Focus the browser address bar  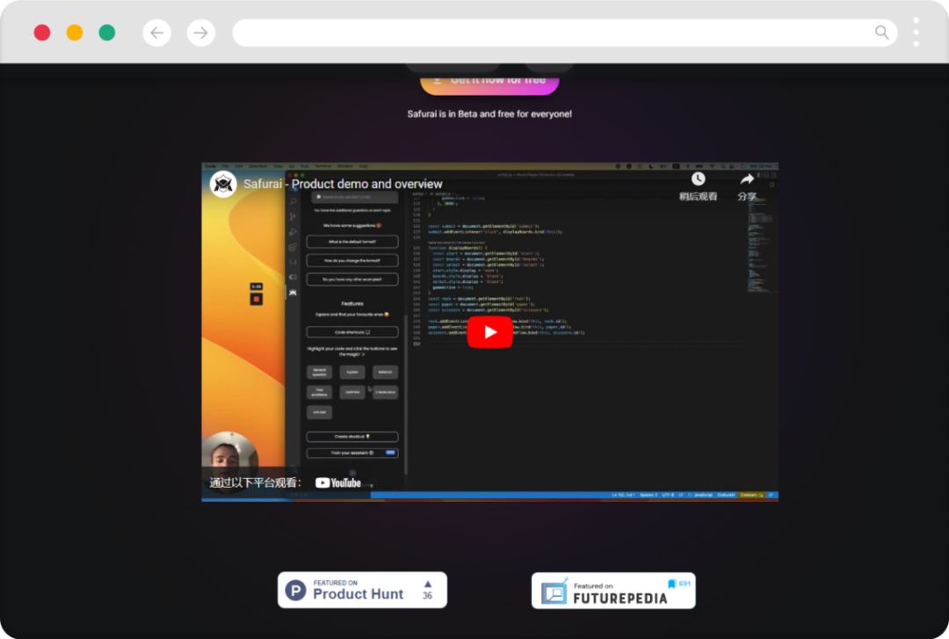565,33
